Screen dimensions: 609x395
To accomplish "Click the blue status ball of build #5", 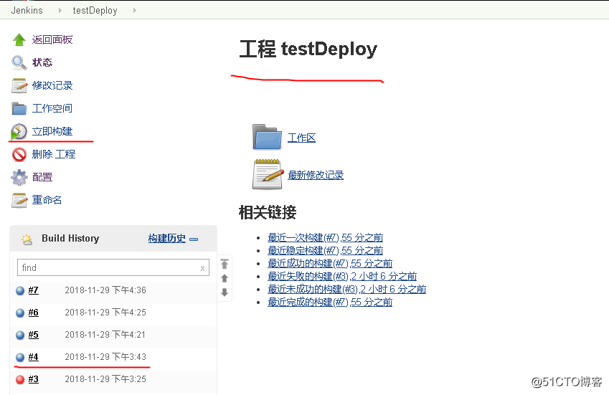I will [20, 335].
